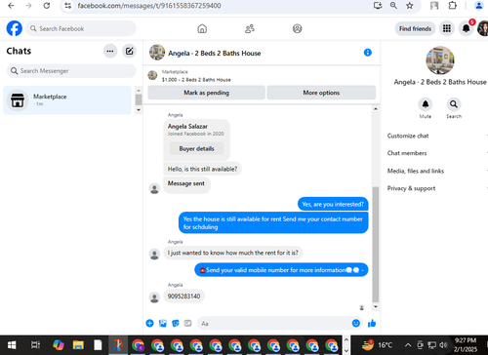Click Find friends button
The width and height of the screenshot is (488, 355).
coord(415,28)
